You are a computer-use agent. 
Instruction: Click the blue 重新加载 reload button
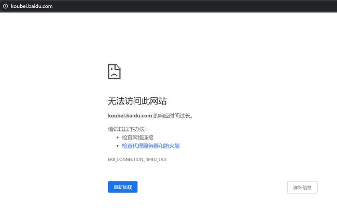pos(123,187)
